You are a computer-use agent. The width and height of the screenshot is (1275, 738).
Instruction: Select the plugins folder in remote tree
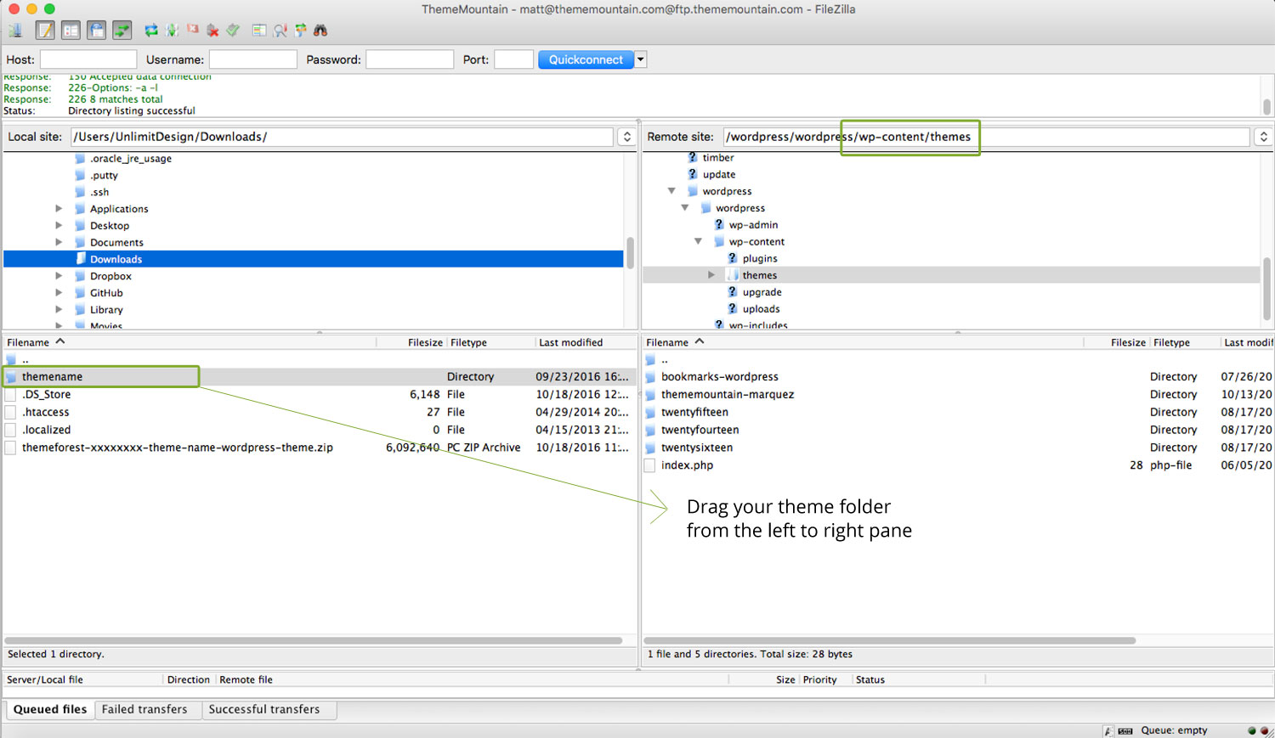(x=759, y=258)
